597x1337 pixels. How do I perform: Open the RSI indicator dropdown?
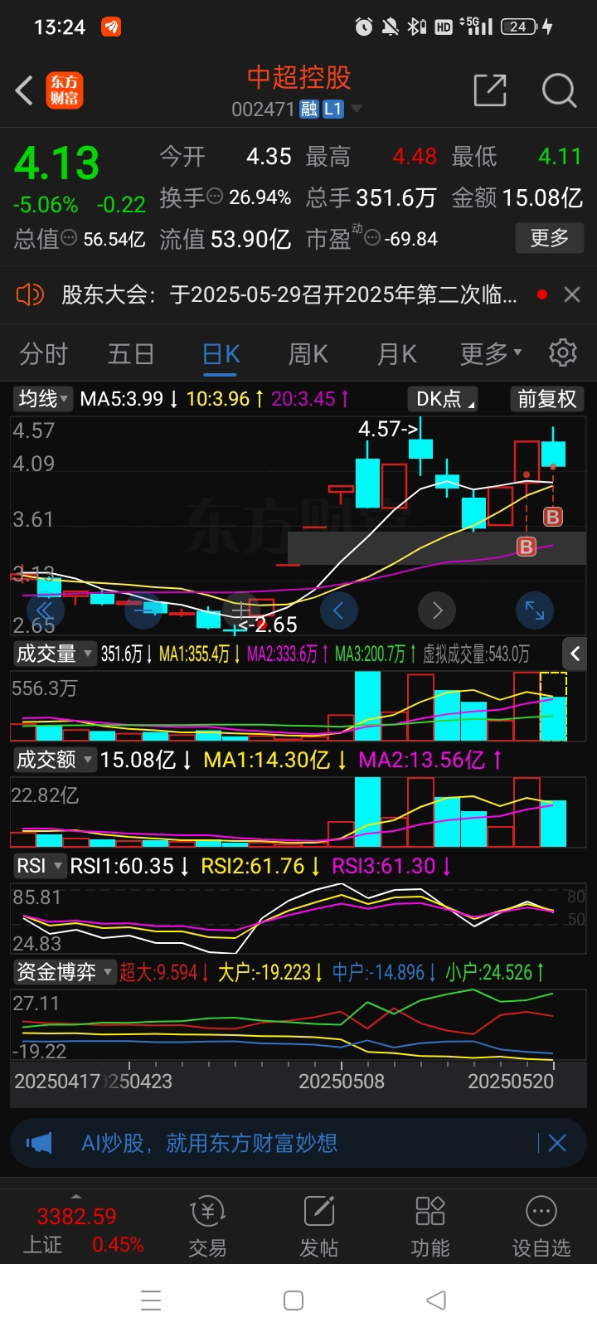click(x=40, y=866)
